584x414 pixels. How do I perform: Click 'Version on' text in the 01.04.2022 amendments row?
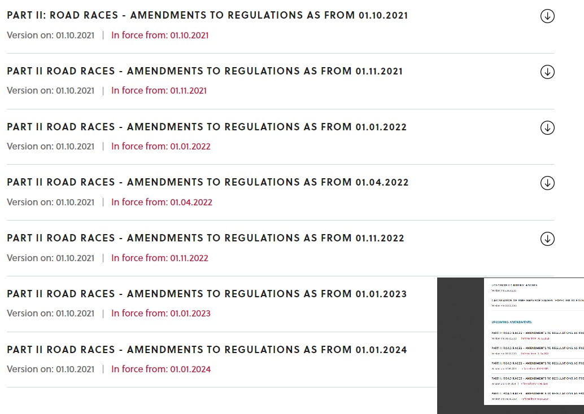pos(51,202)
